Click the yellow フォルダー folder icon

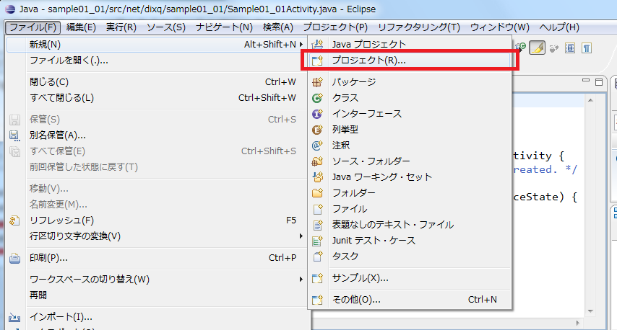(x=318, y=193)
